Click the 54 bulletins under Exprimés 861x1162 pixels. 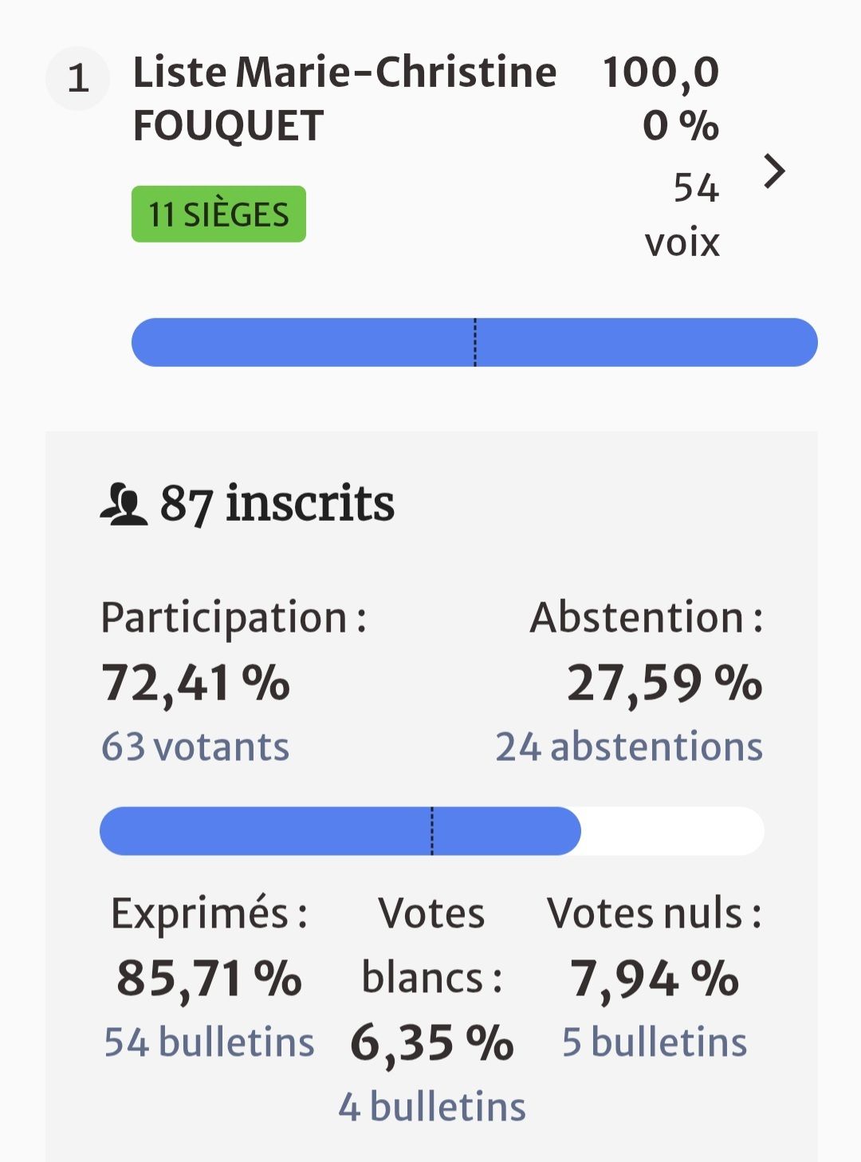tap(209, 1042)
